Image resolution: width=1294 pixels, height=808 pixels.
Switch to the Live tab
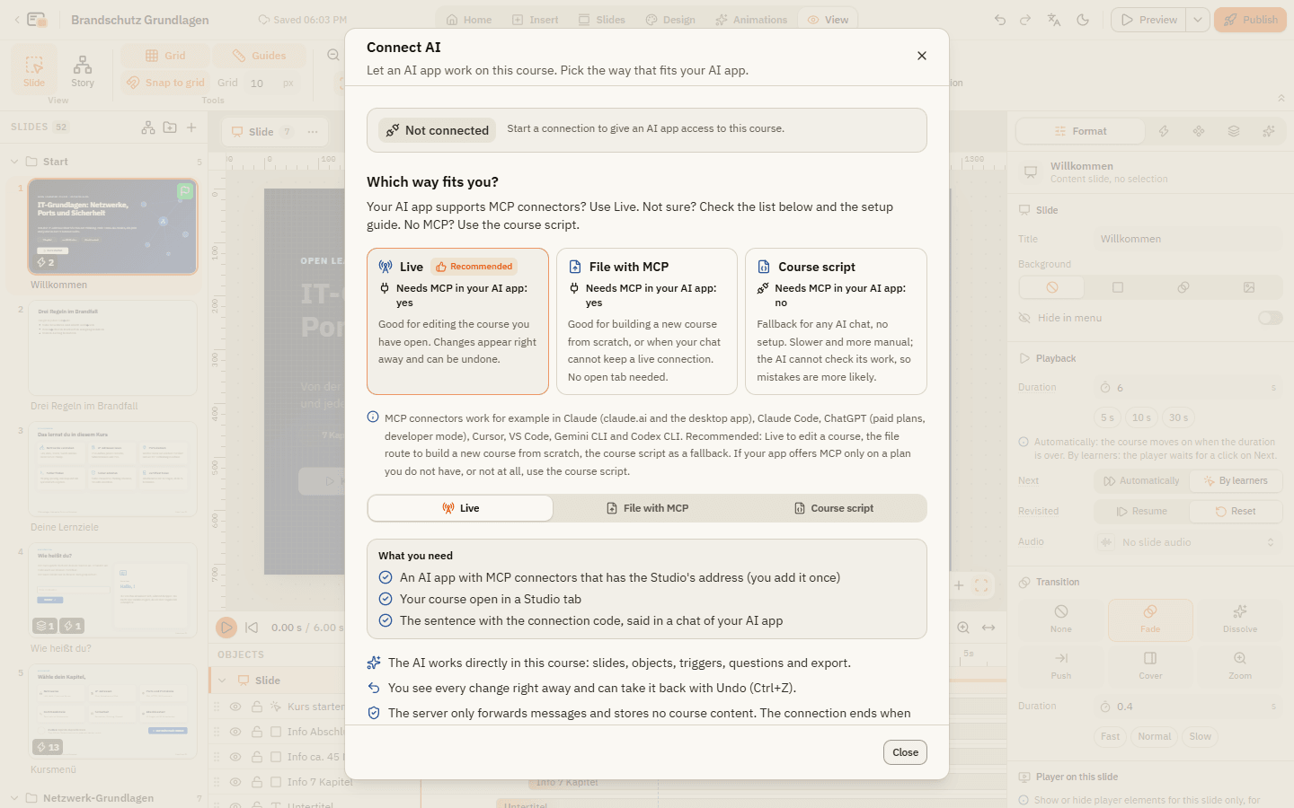460,508
